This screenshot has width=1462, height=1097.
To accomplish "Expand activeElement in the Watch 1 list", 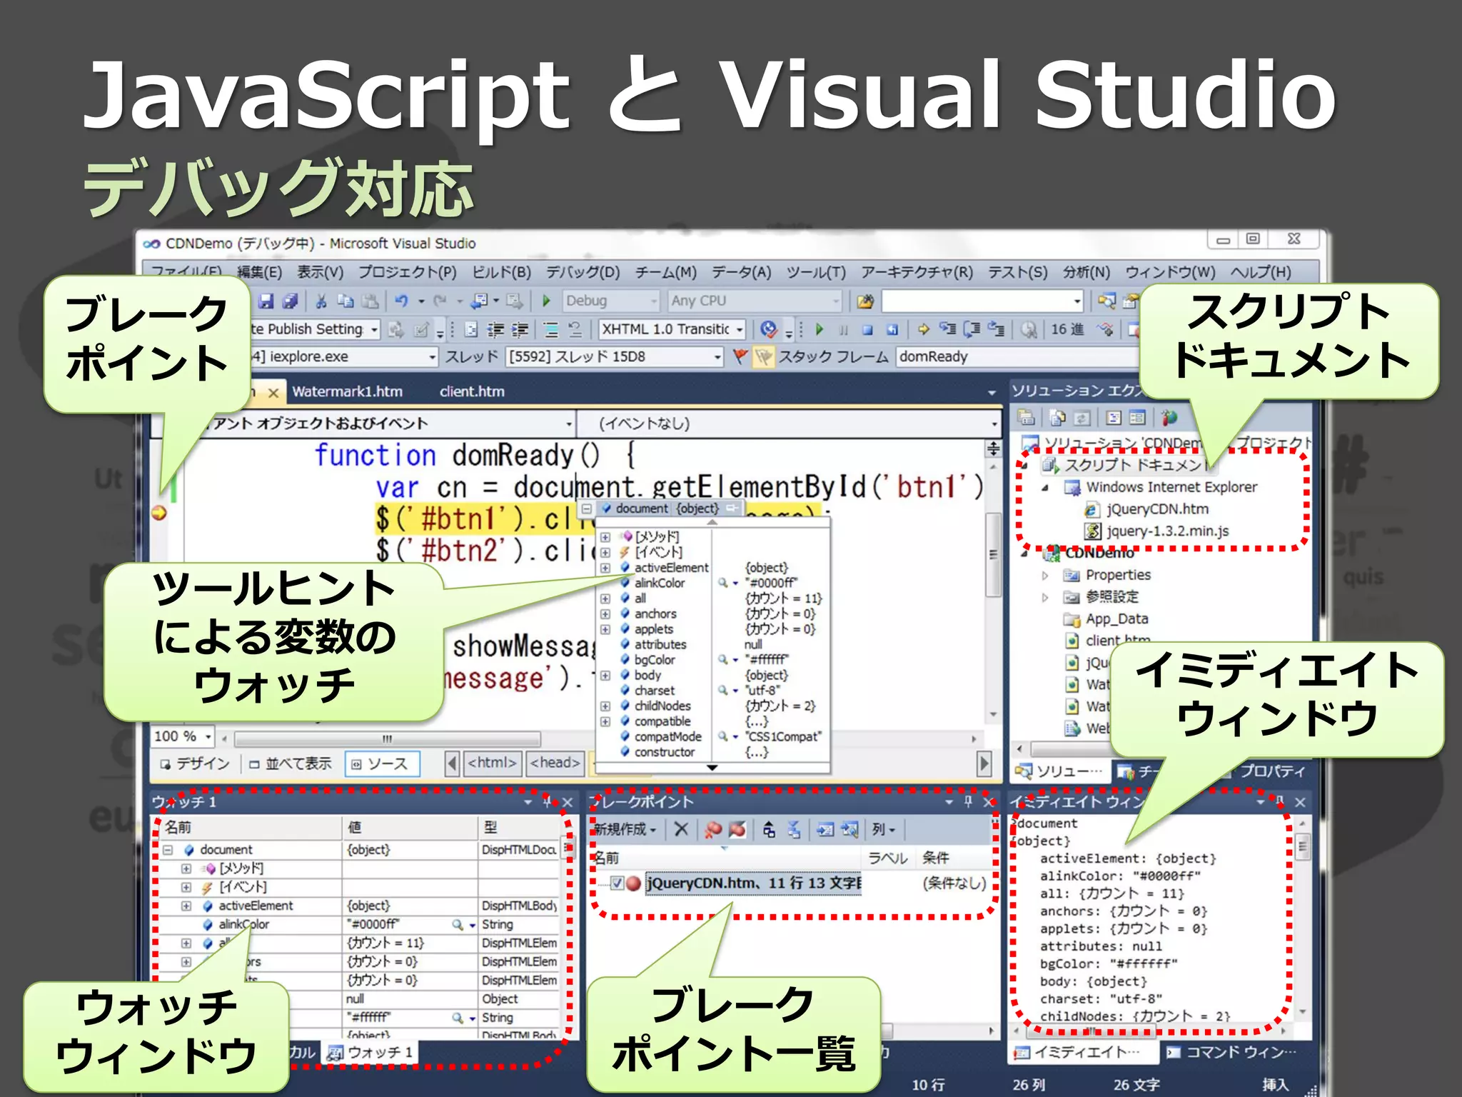I will coord(186,906).
